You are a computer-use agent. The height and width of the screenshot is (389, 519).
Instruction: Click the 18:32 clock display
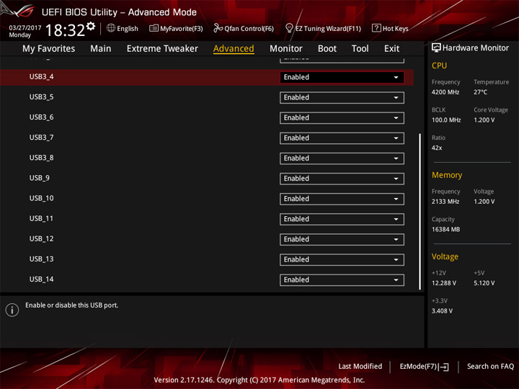[x=65, y=30]
